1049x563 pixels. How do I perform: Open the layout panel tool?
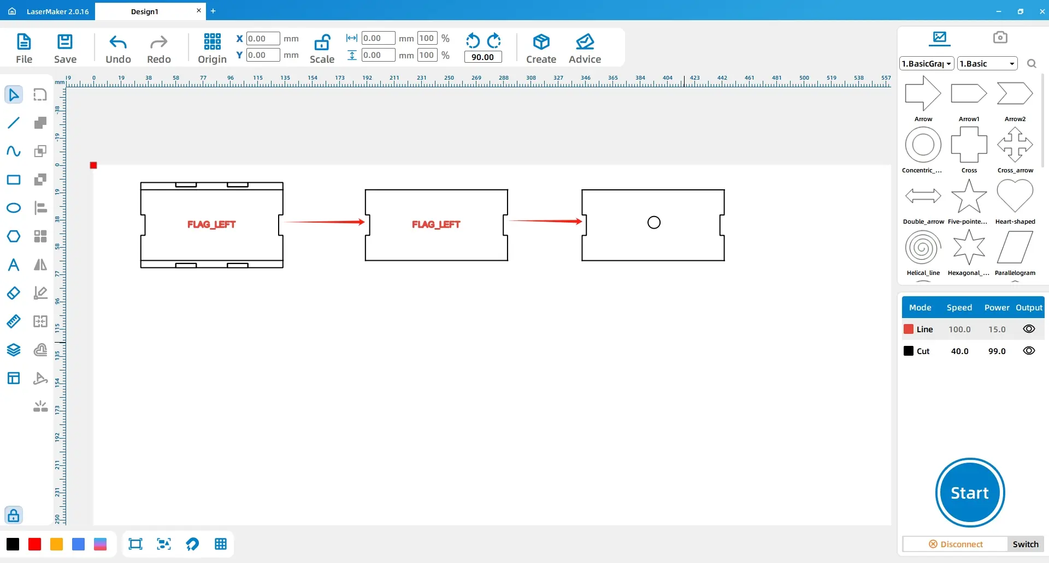(14, 378)
